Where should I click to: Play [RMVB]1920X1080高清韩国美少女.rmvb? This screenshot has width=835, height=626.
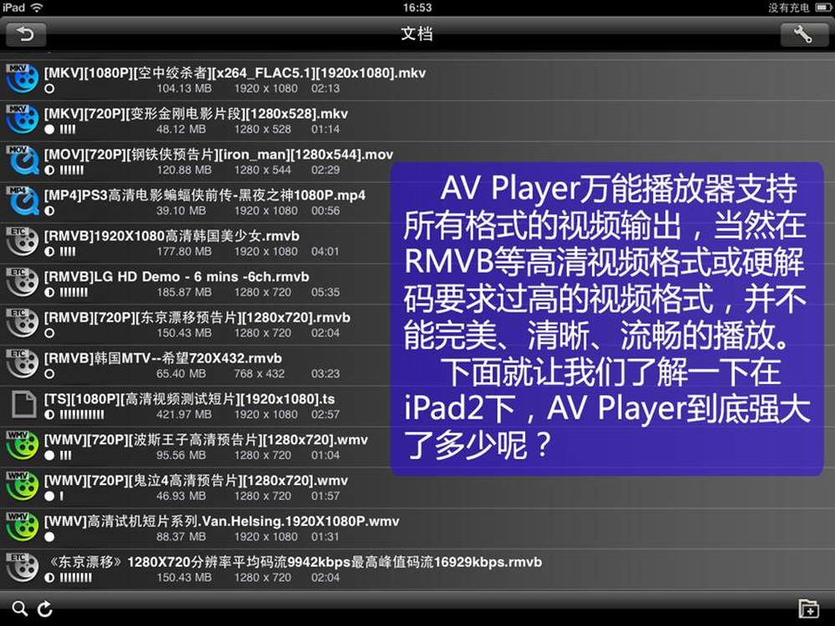coord(171,236)
